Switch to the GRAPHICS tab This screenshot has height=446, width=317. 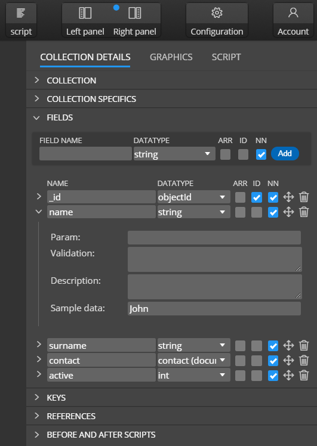coord(171,57)
